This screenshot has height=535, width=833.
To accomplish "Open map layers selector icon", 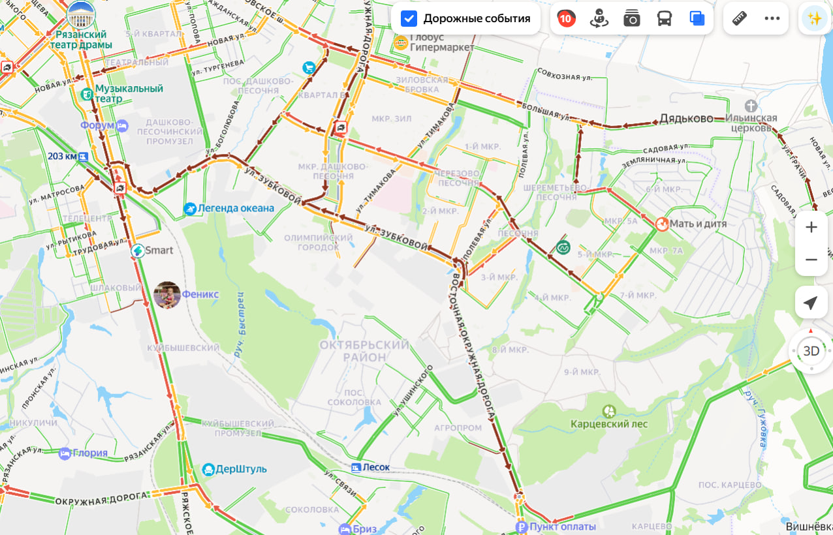I will [697, 19].
